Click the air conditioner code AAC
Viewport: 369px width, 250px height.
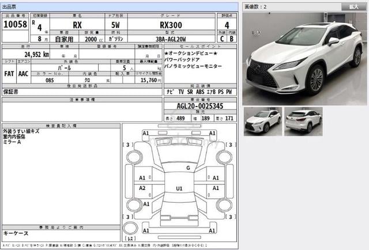pyautogui.click(x=23, y=74)
